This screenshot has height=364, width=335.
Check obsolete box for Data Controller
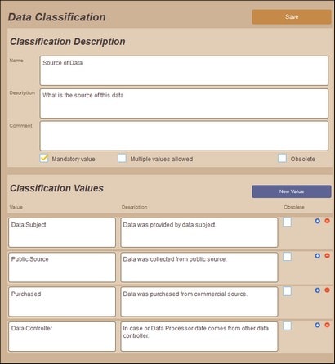[287, 326]
